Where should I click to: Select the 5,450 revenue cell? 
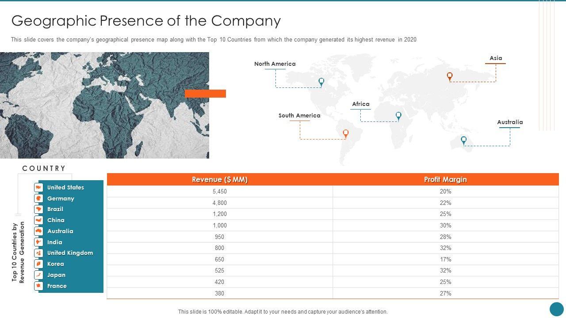pyautogui.click(x=220, y=192)
